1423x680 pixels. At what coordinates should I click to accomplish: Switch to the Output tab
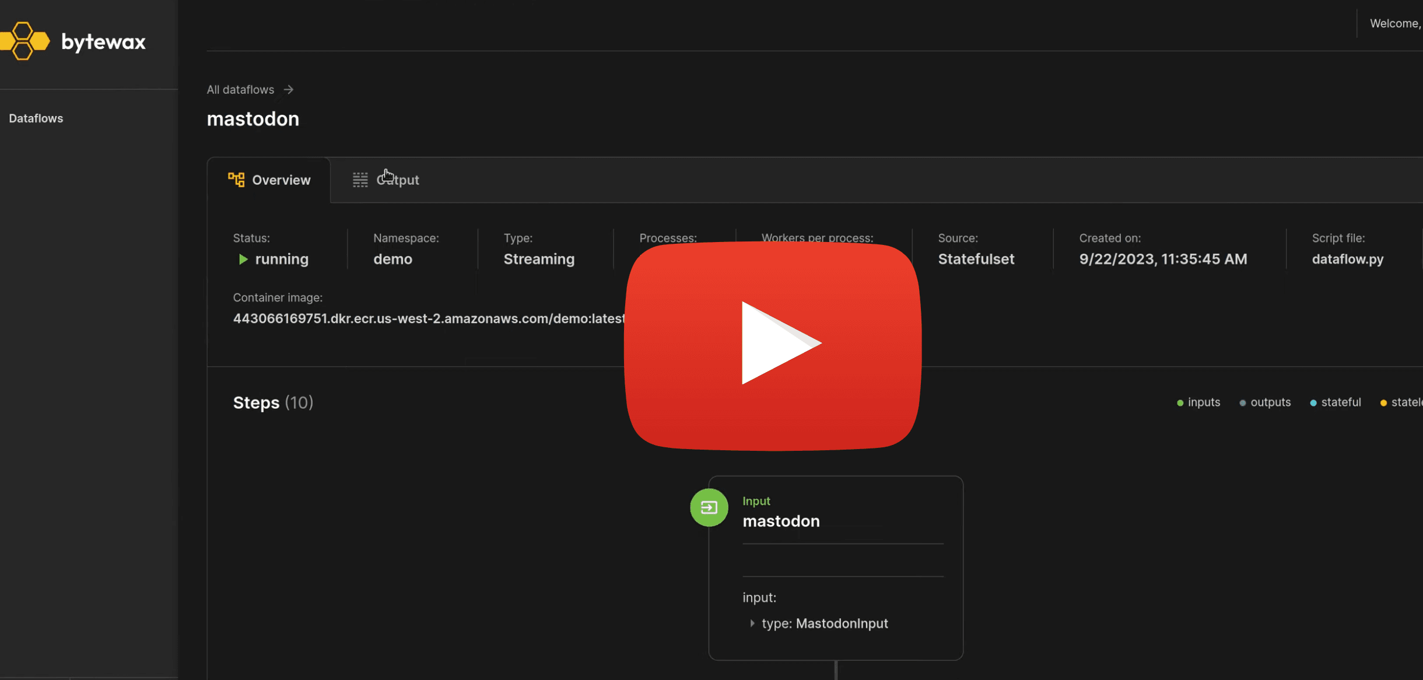click(398, 180)
